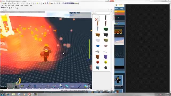Select the brown cube brick in the palette
The image size is (171, 96).
(98, 57)
